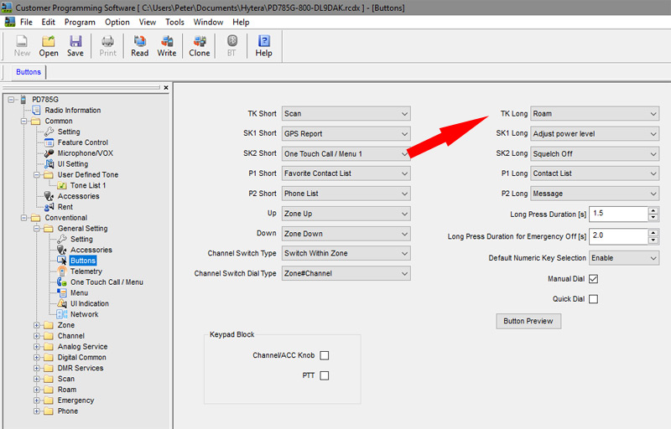Click the Clone toolbar icon
Viewport: 671px width, 429px height.
pyautogui.click(x=200, y=46)
